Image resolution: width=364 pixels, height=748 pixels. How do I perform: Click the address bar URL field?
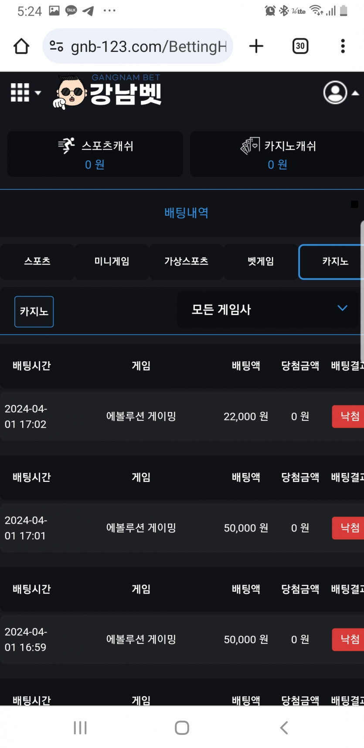tap(148, 46)
